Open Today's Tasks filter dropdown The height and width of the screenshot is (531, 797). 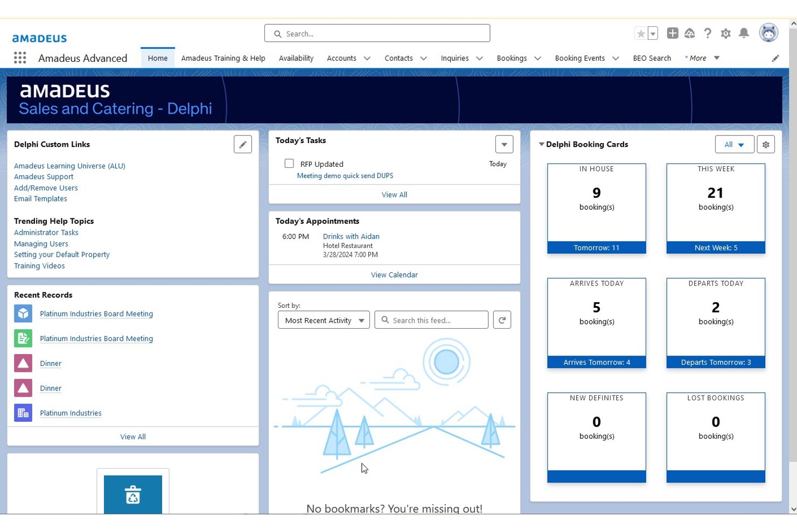click(504, 144)
